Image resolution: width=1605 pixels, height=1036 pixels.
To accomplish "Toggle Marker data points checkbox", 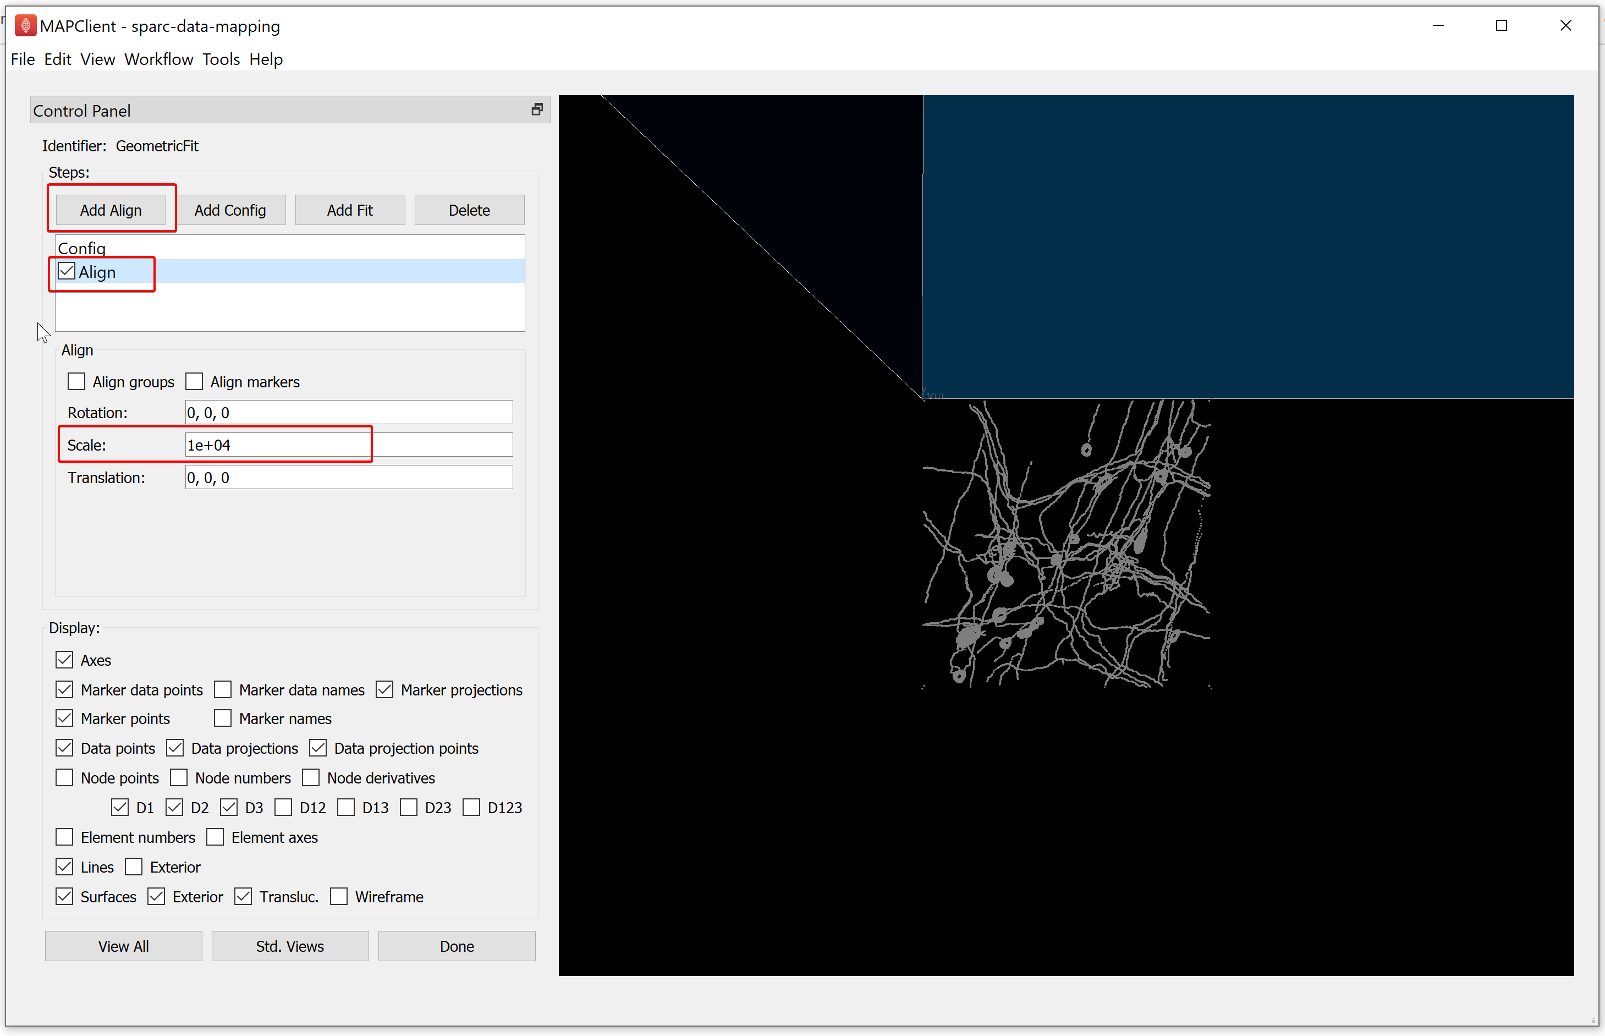I will click(x=64, y=689).
